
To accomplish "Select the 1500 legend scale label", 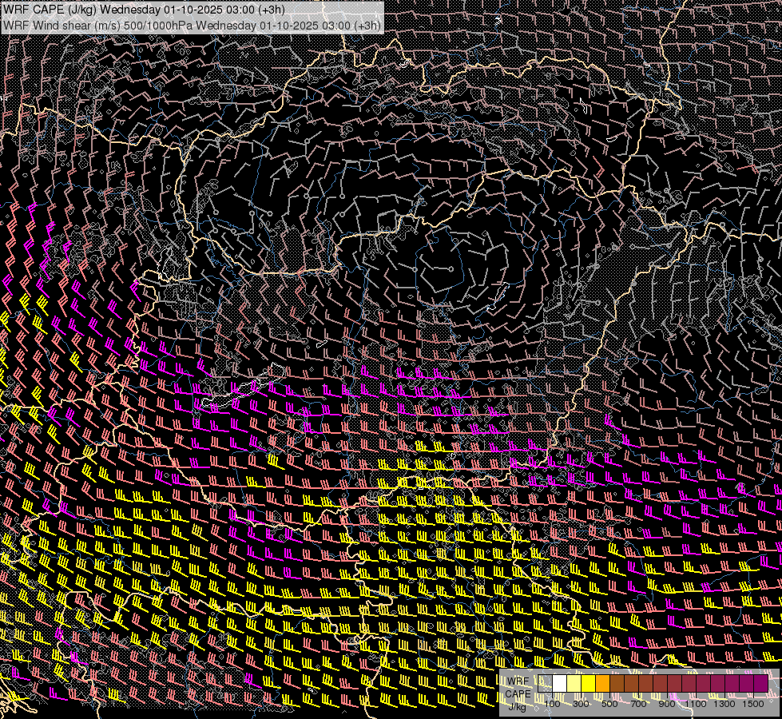I will coord(753,704).
